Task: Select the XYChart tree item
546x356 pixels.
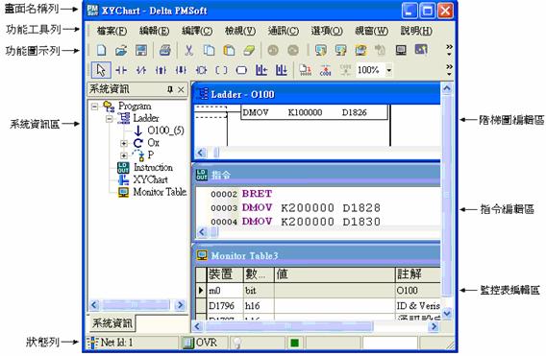Action: coord(150,179)
